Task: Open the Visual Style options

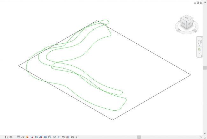Action: coord(23,137)
